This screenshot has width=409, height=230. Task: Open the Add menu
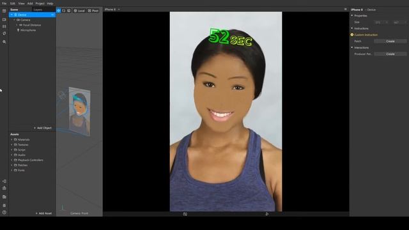pos(30,4)
